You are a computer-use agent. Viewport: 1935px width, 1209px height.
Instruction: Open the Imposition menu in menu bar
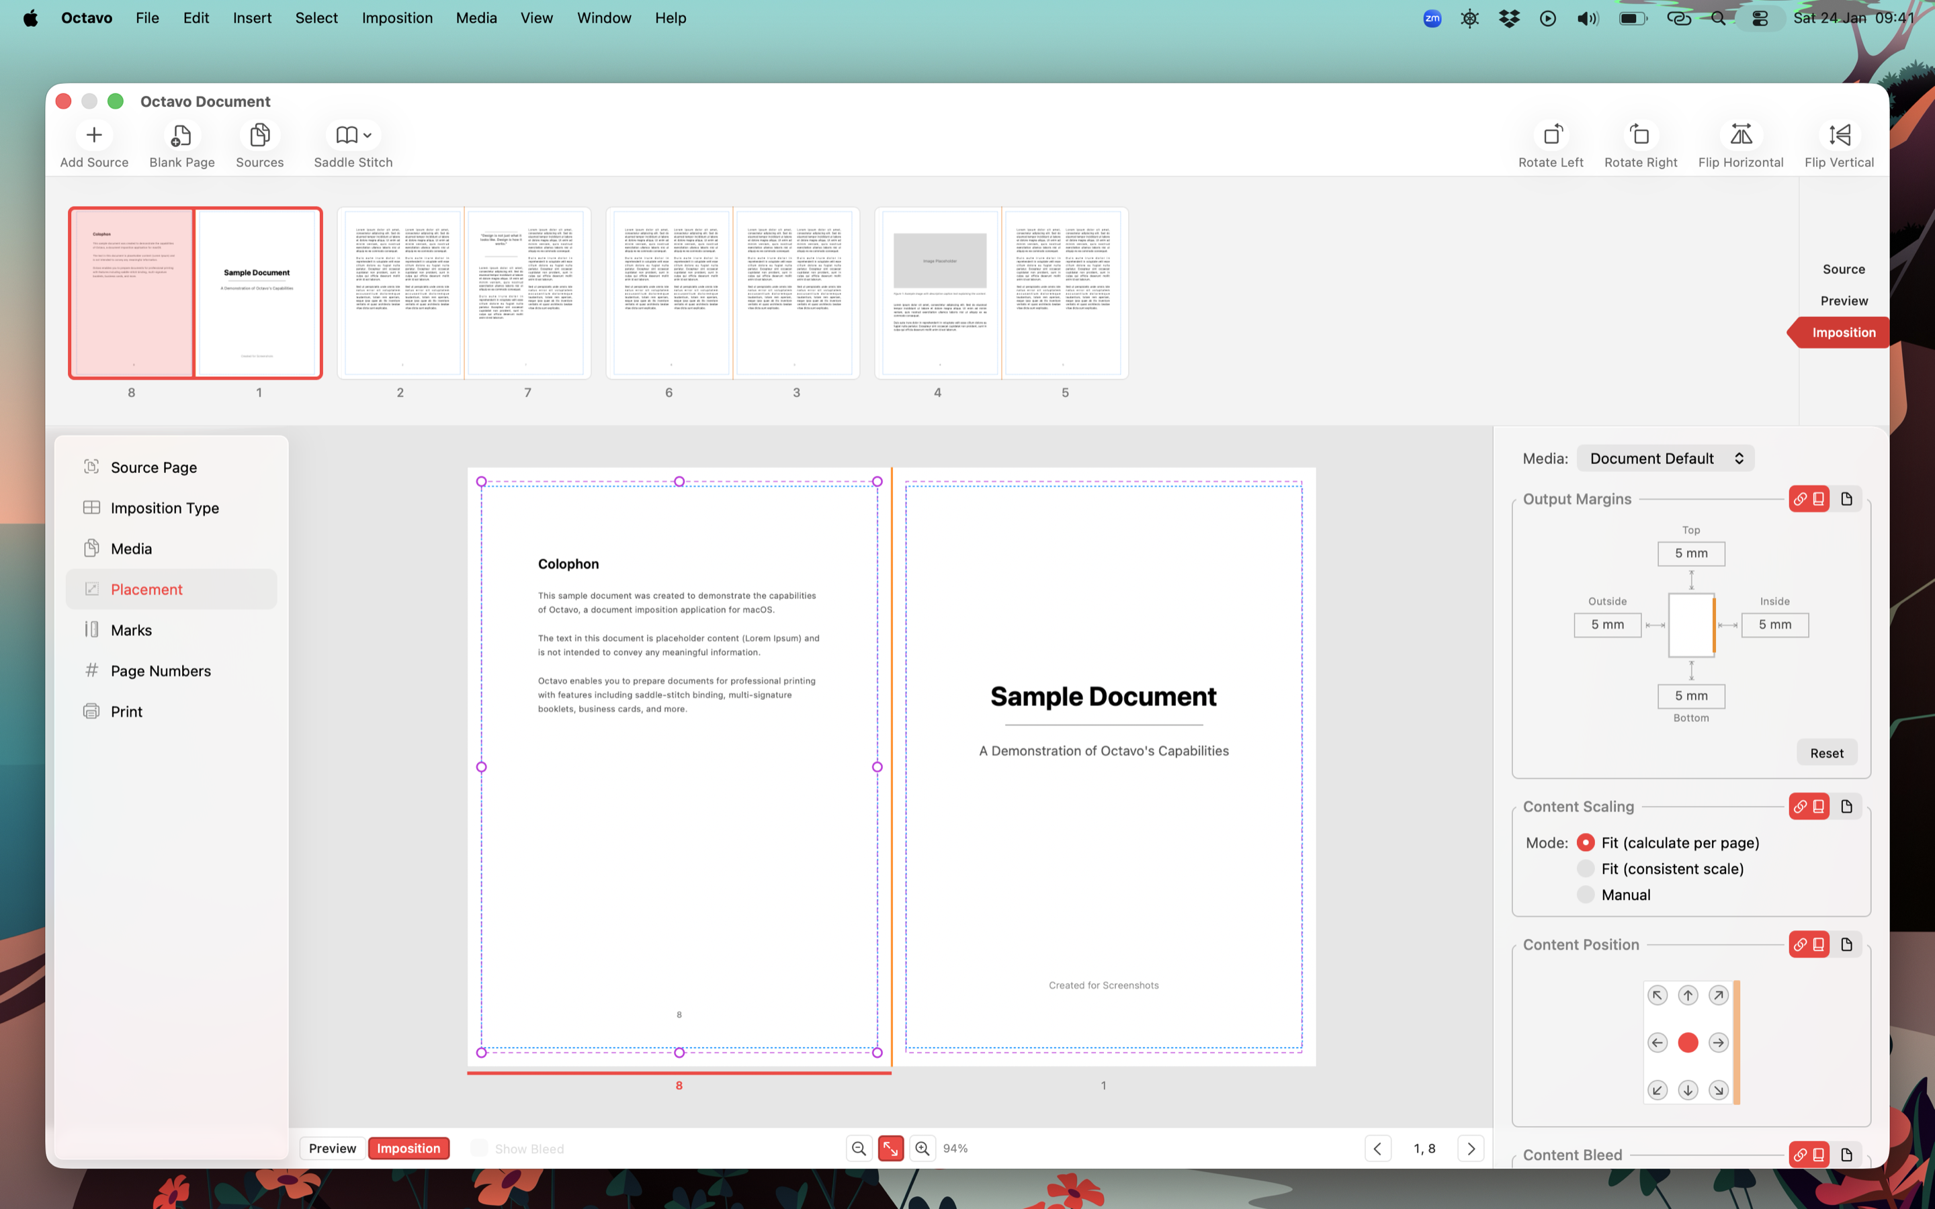(x=397, y=17)
